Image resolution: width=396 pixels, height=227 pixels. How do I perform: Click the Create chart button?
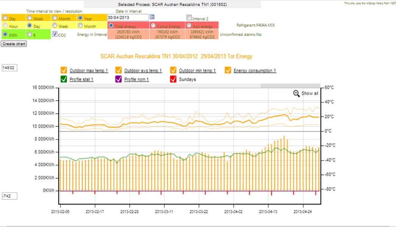pyautogui.click(x=14, y=44)
